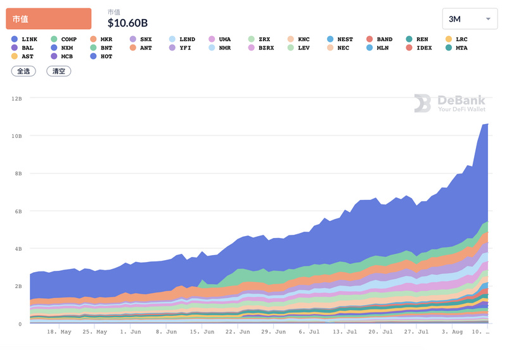Screen dimensions: 507x350
Task: Toggle the LINK series in legend
Action: point(24,39)
